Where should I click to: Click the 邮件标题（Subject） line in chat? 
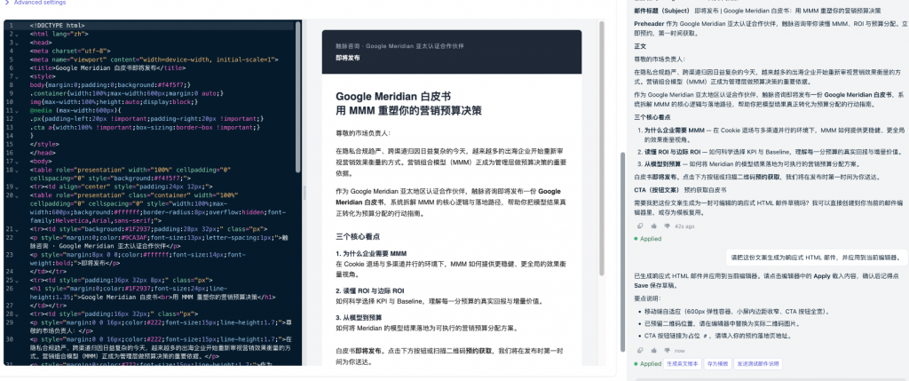[757, 11]
